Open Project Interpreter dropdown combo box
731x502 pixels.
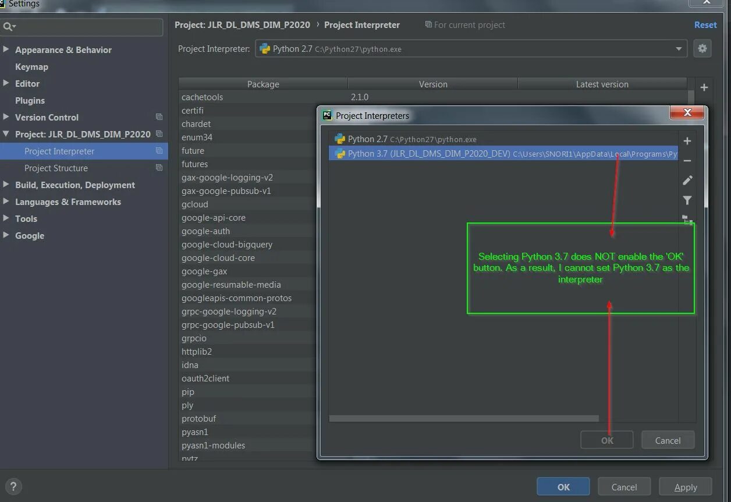[x=471, y=49]
